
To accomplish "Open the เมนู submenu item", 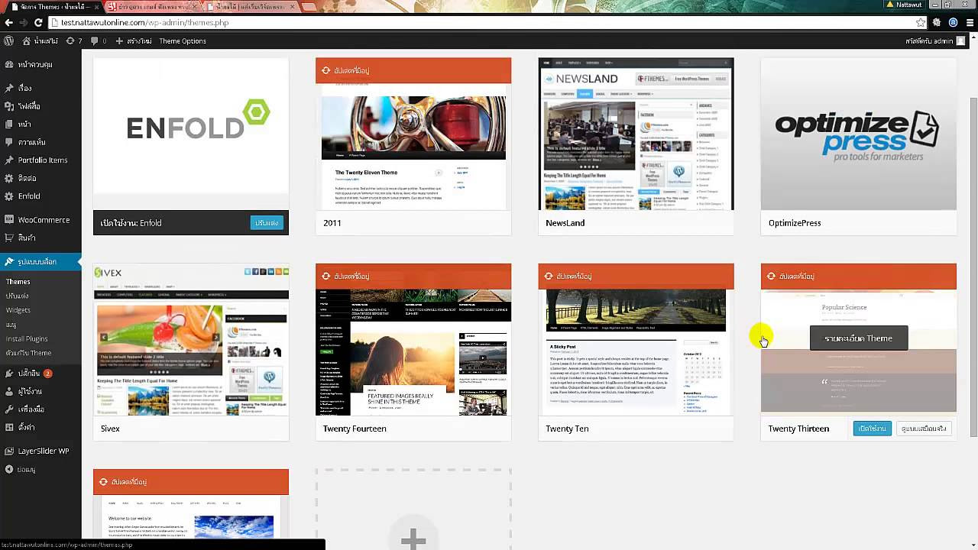I will pos(11,325).
